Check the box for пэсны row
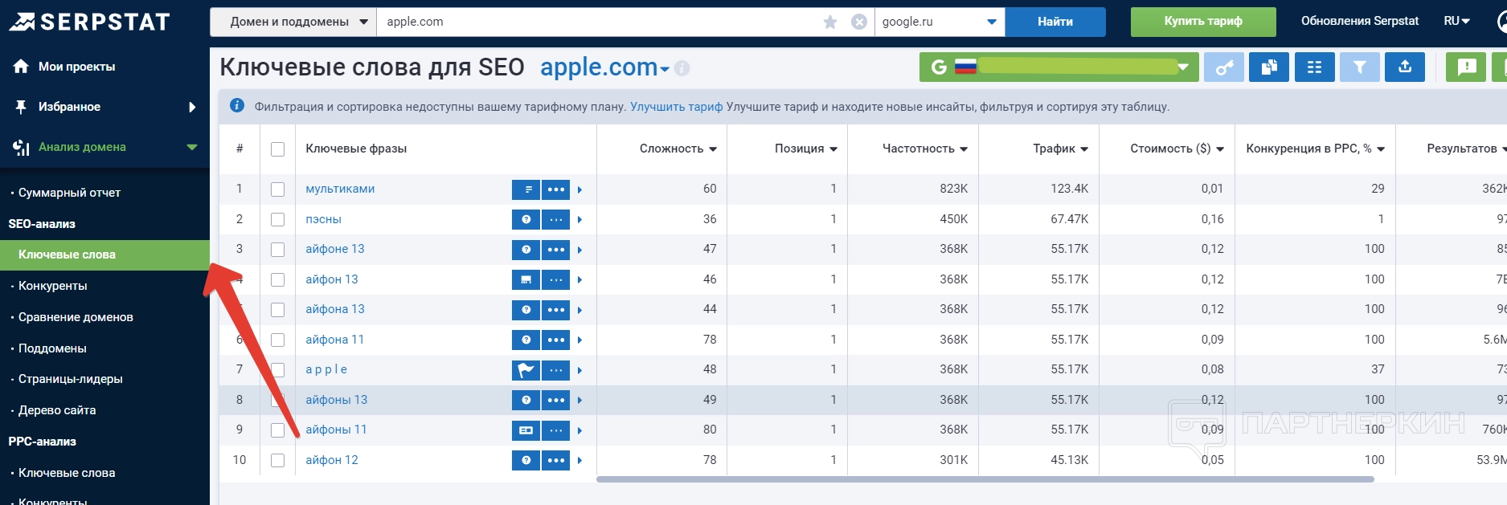The height and width of the screenshot is (505, 1507). pyautogui.click(x=278, y=219)
